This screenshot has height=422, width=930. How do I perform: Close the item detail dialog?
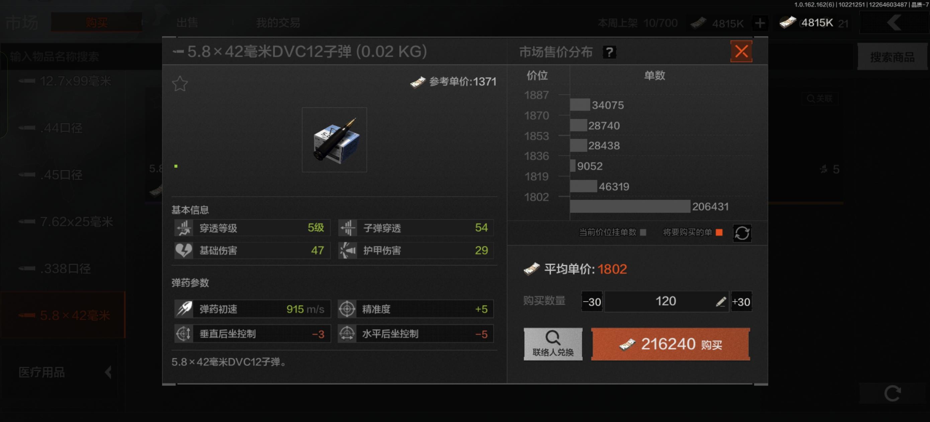point(741,51)
